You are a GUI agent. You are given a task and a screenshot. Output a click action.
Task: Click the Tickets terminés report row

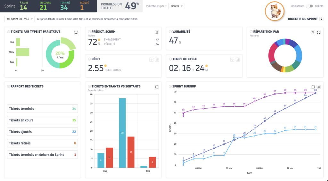(42, 109)
